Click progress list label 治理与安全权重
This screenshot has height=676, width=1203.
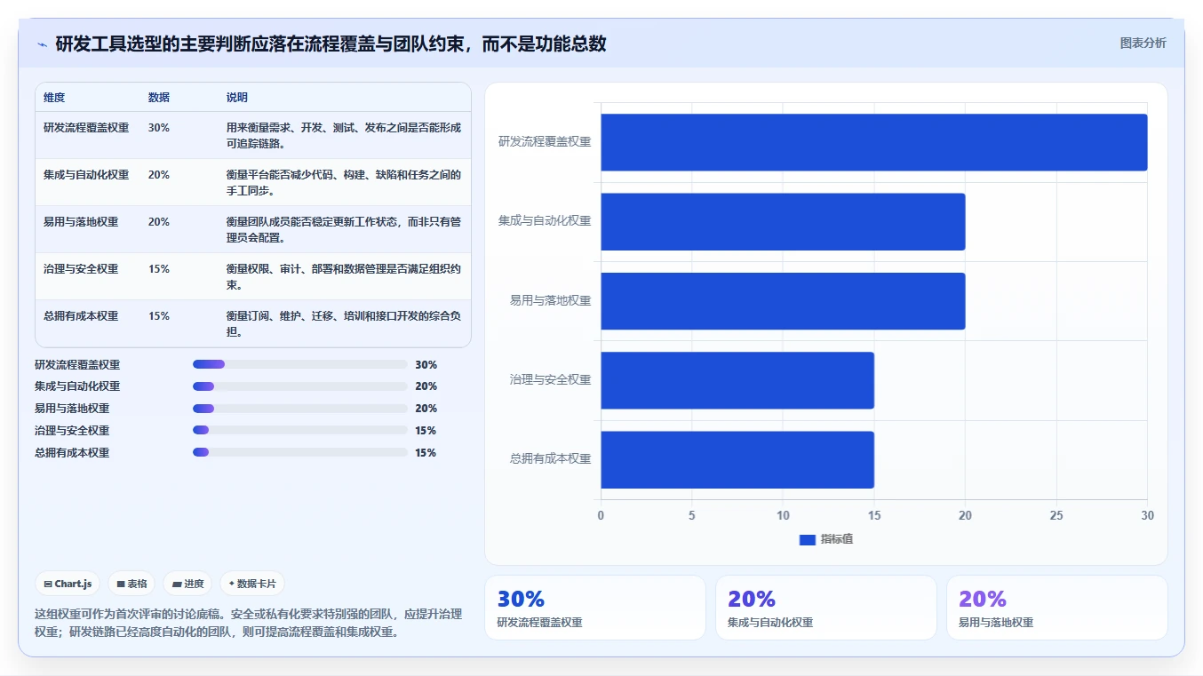click(72, 431)
